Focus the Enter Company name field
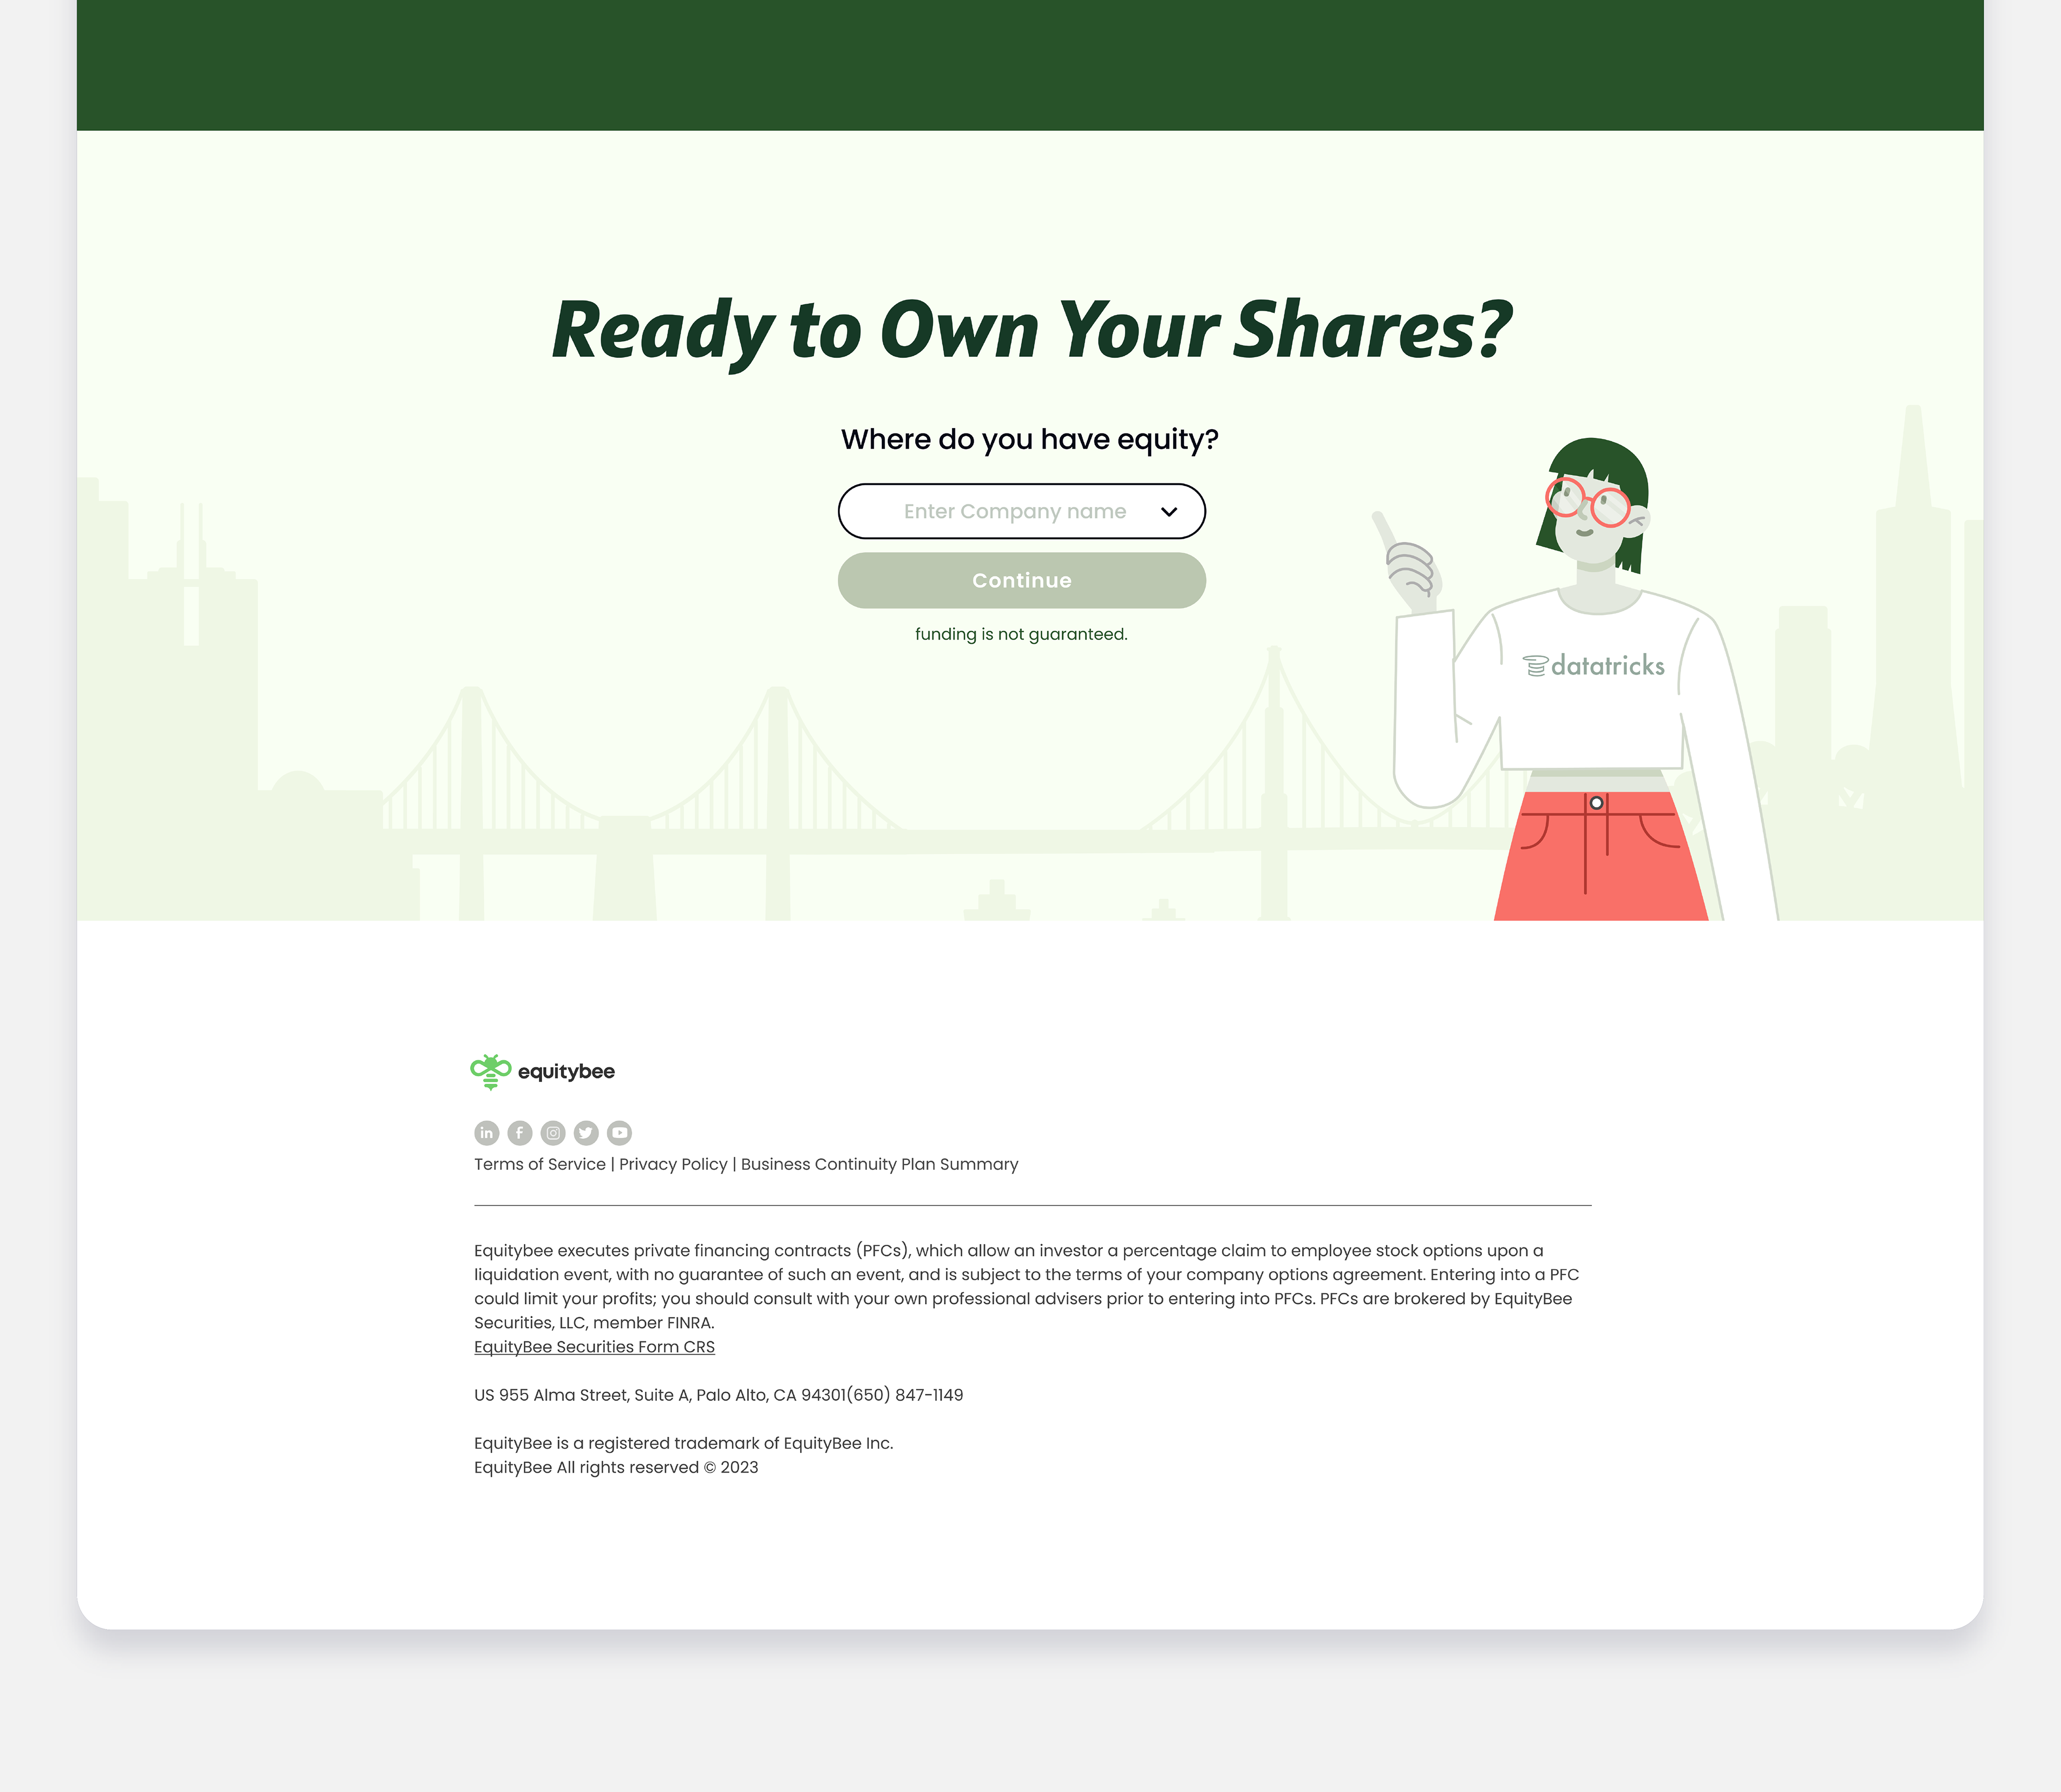2061x1792 pixels. [x=1013, y=512]
